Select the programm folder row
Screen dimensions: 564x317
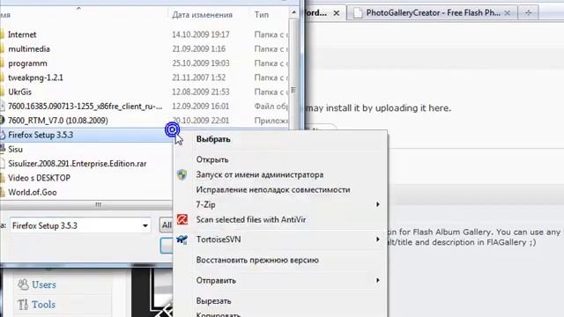click(144, 63)
